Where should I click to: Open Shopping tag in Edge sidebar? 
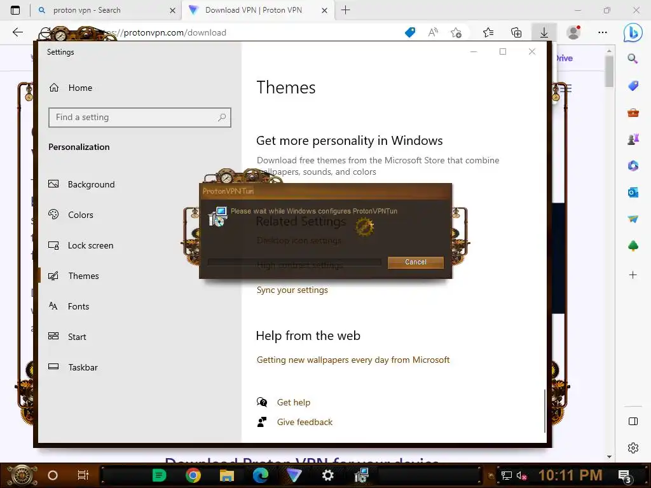tap(633, 86)
